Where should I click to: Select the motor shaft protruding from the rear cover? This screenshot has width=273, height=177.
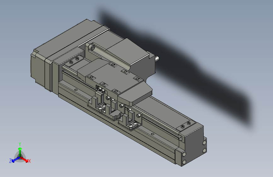[x=157, y=58]
